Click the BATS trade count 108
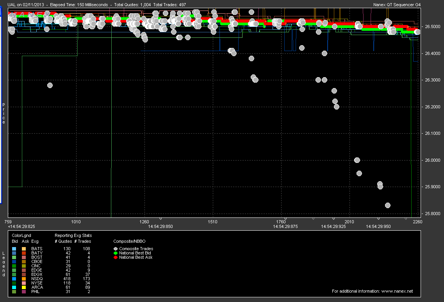Image resolution: width=444 pixels, height=302 pixels. click(x=86, y=249)
